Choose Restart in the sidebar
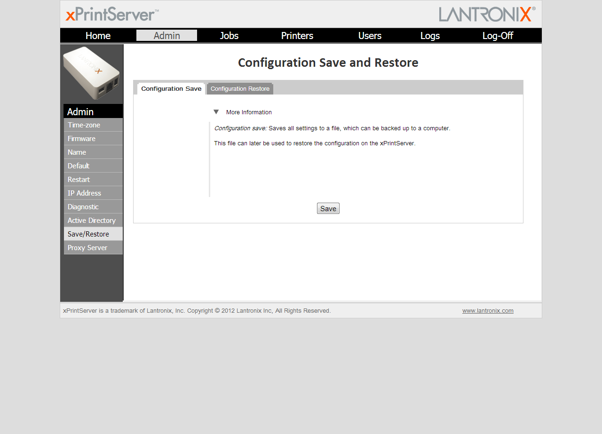 tap(93, 180)
